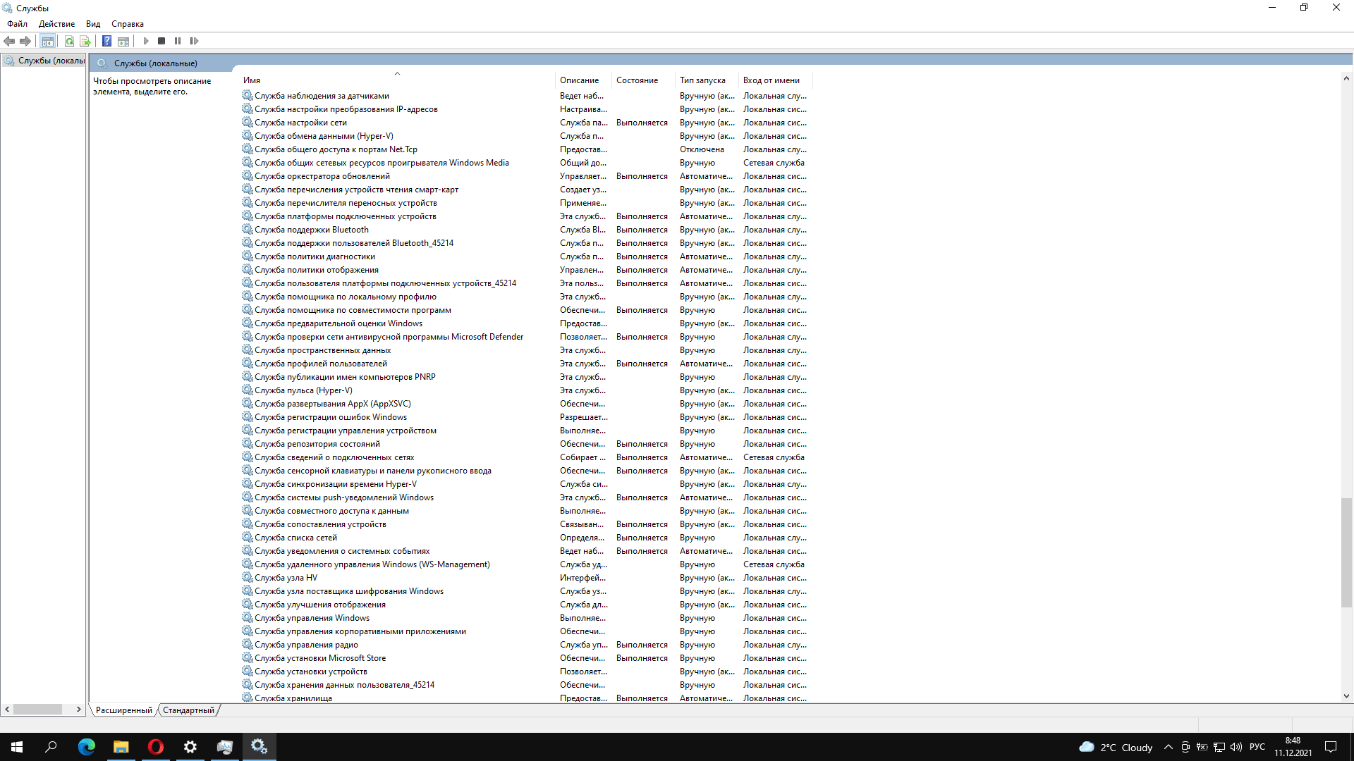1354x761 pixels.
Task: Click the Export List toolbar icon
Action: tap(85, 41)
